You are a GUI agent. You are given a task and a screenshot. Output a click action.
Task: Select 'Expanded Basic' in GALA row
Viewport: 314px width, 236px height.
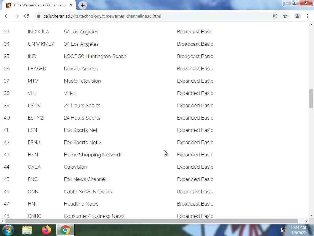[195, 167]
